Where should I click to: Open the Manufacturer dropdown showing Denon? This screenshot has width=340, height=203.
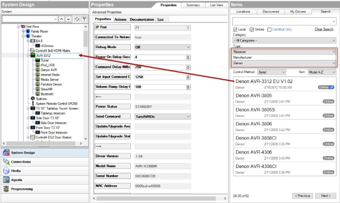point(284,63)
